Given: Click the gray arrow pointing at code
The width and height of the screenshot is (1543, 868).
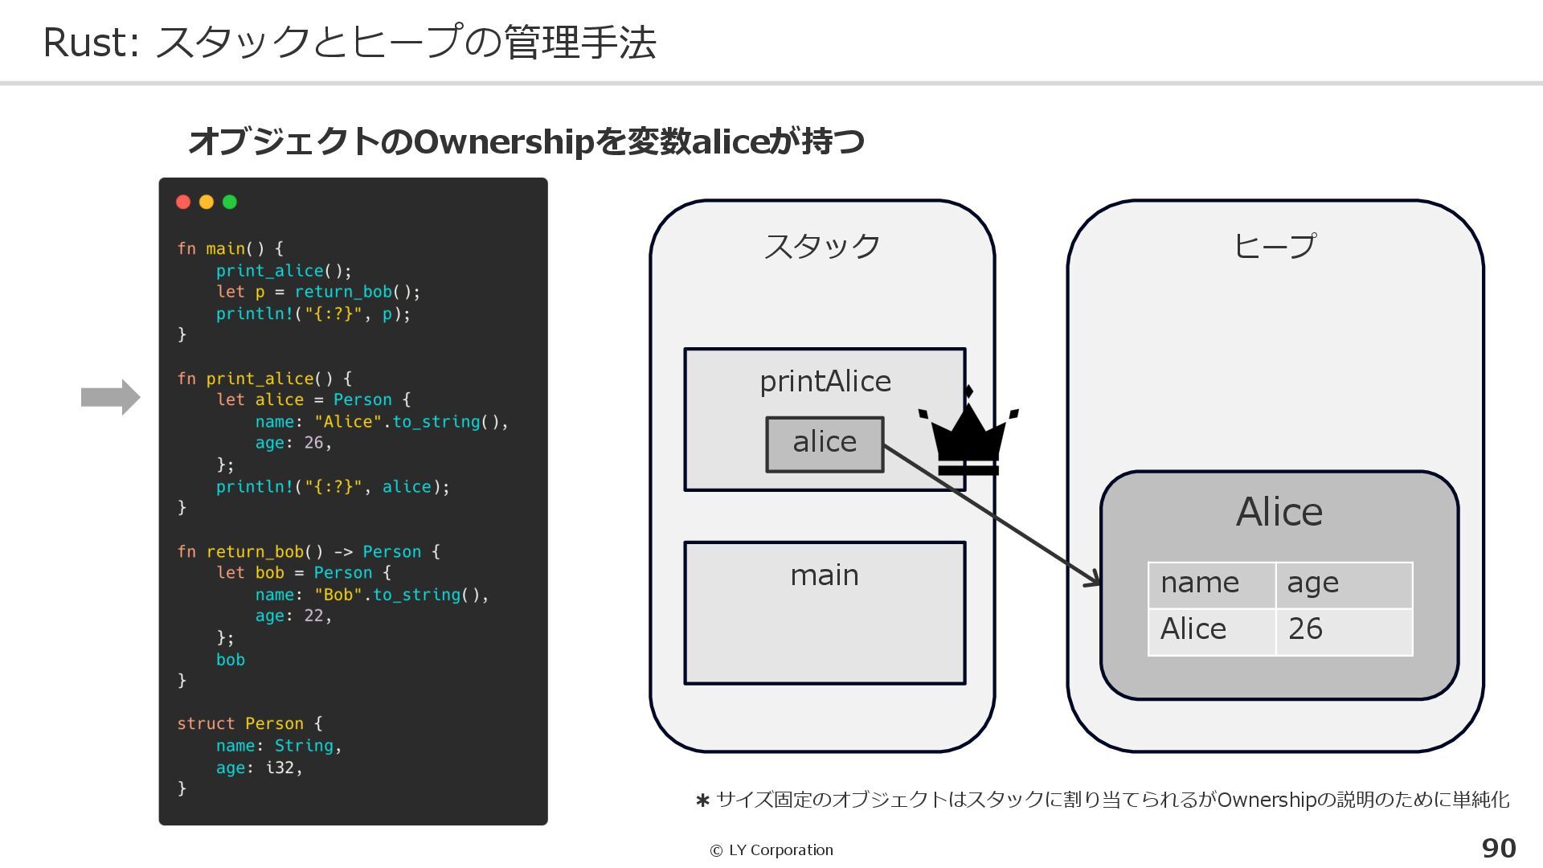Looking at the screenshot, I should 111,397.
